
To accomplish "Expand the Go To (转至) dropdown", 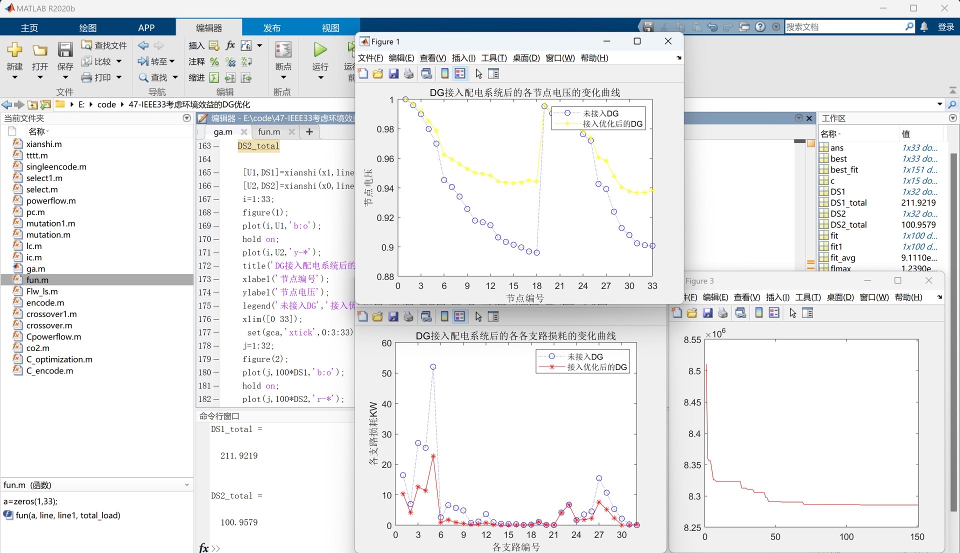I will click(172, 61).
